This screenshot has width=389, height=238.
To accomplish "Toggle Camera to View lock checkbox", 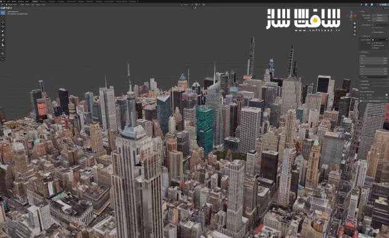I will click(x=373, y=46).
